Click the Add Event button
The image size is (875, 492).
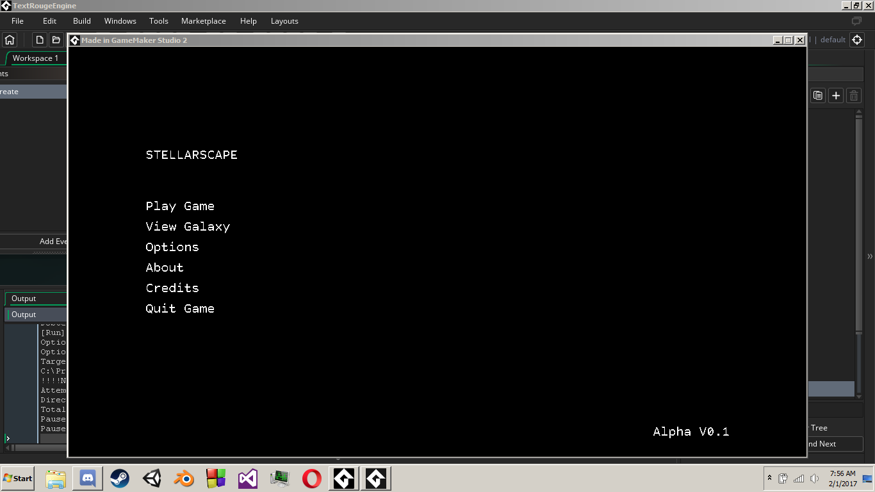coord(51,242)
